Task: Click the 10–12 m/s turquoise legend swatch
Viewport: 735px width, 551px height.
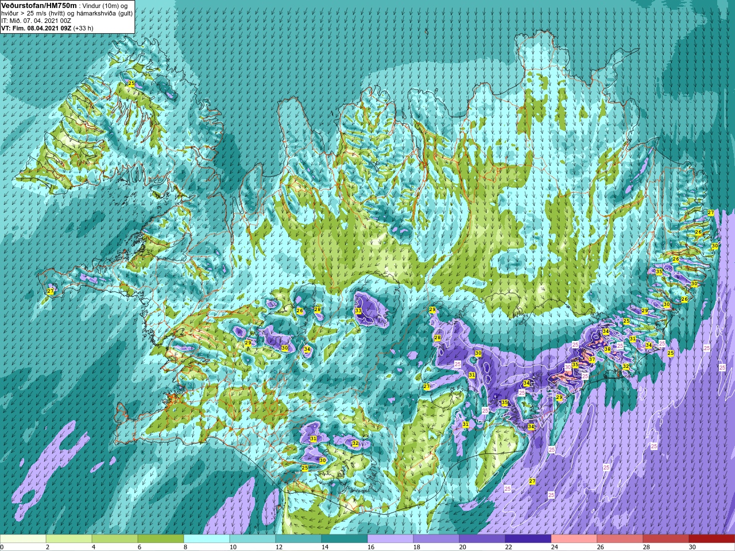Action: (253, 539)
